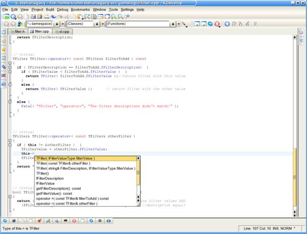The image size is (307, 234).
Task: Open the Window menu
Action: [99, 10]
